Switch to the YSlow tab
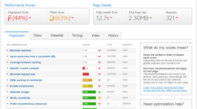197x109 pixels. click(37, 36)
